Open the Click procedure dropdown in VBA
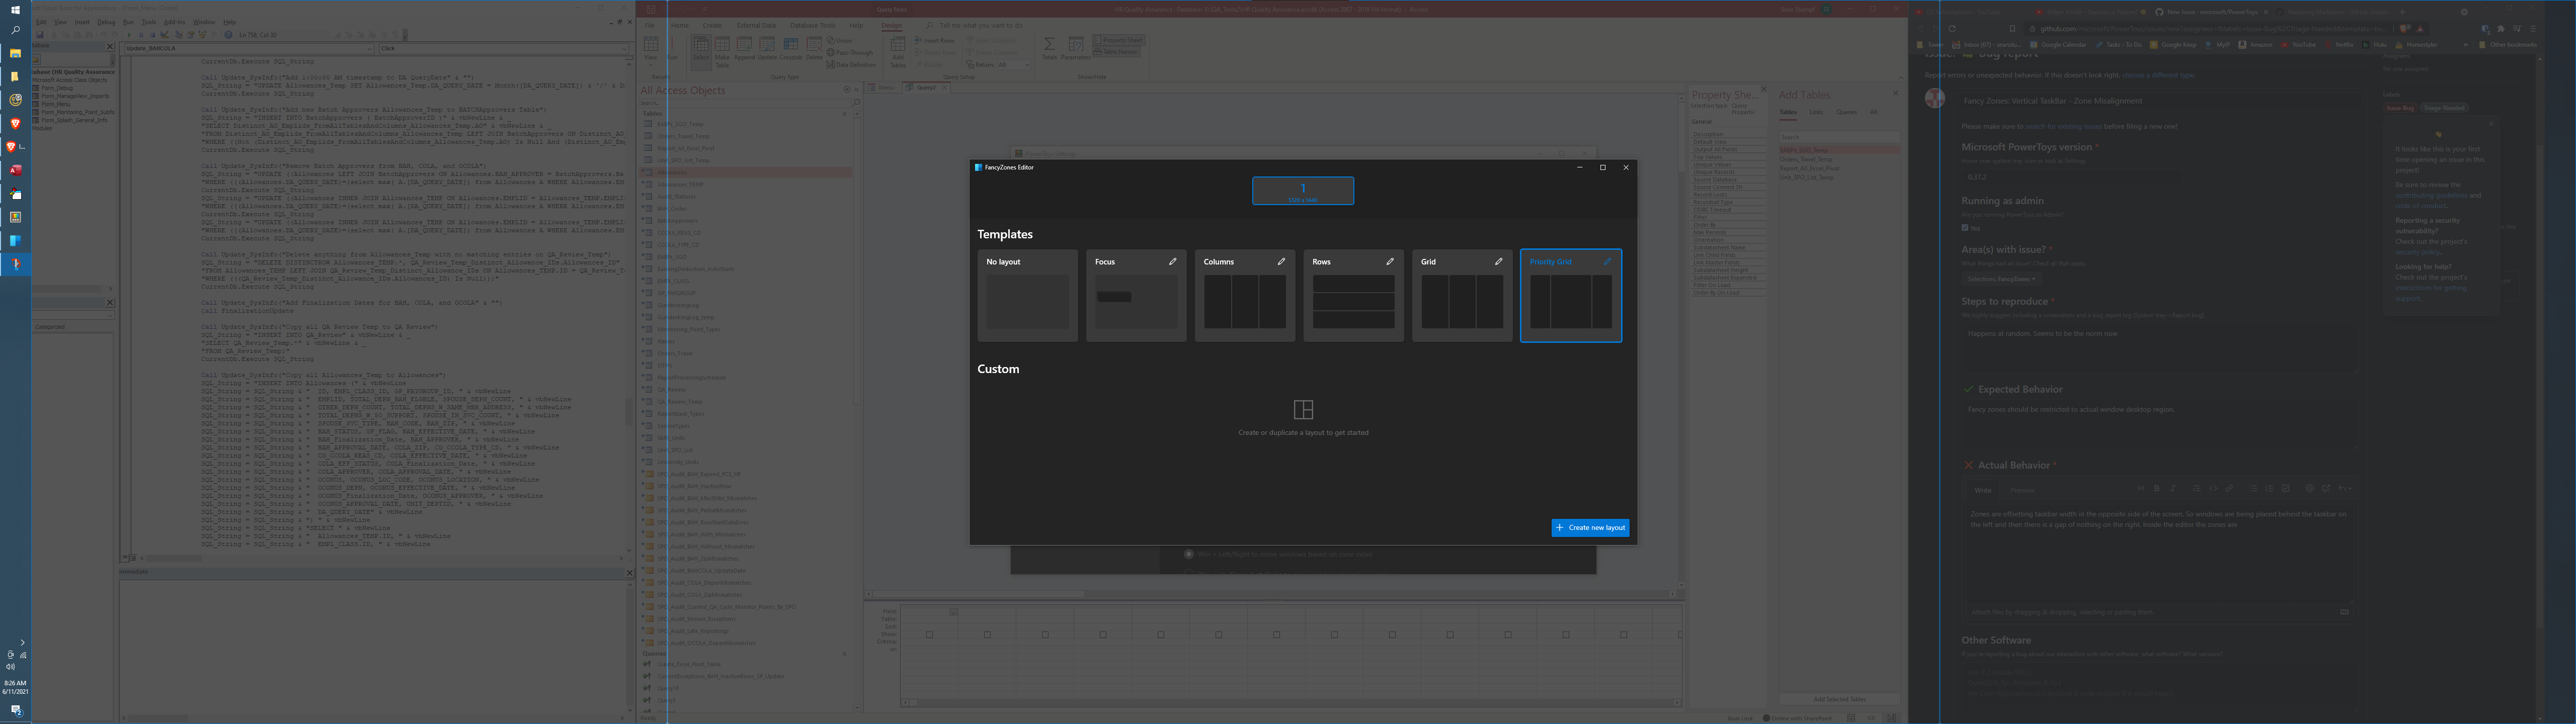 point(504,48)
